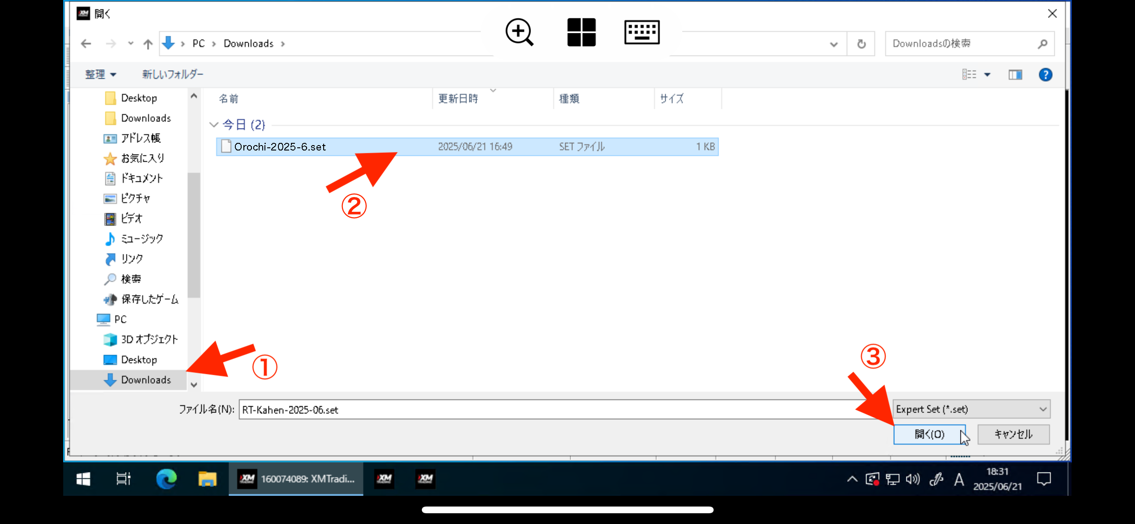Open recent locations dropdown arrow

click(x=130, y=44)
